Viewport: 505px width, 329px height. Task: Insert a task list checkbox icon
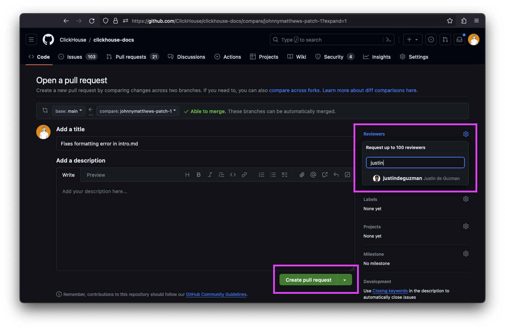[x=285, y=175]
